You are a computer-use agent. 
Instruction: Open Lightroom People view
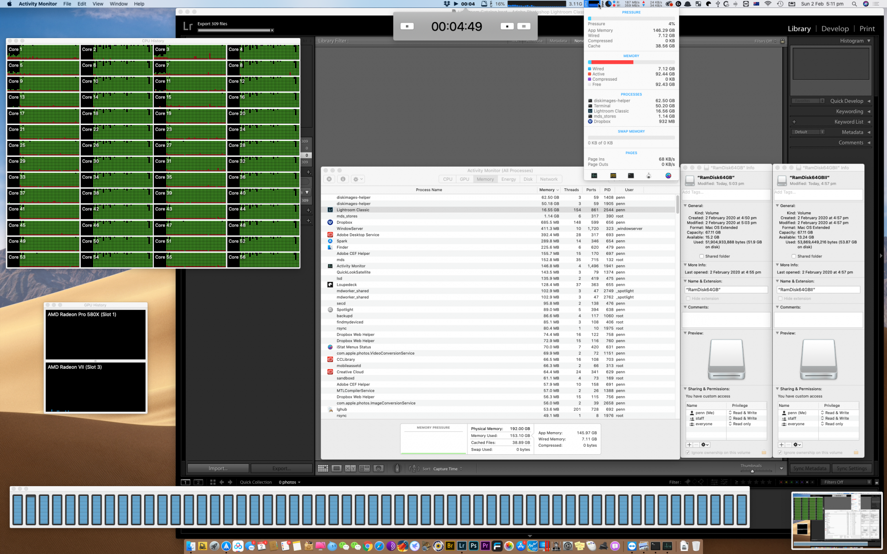click(378, 468)
